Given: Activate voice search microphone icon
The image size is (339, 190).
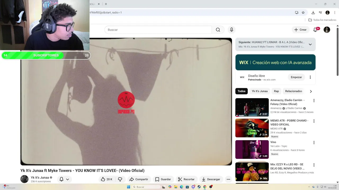Looking at the screenshot, I should tap(231, 30).
